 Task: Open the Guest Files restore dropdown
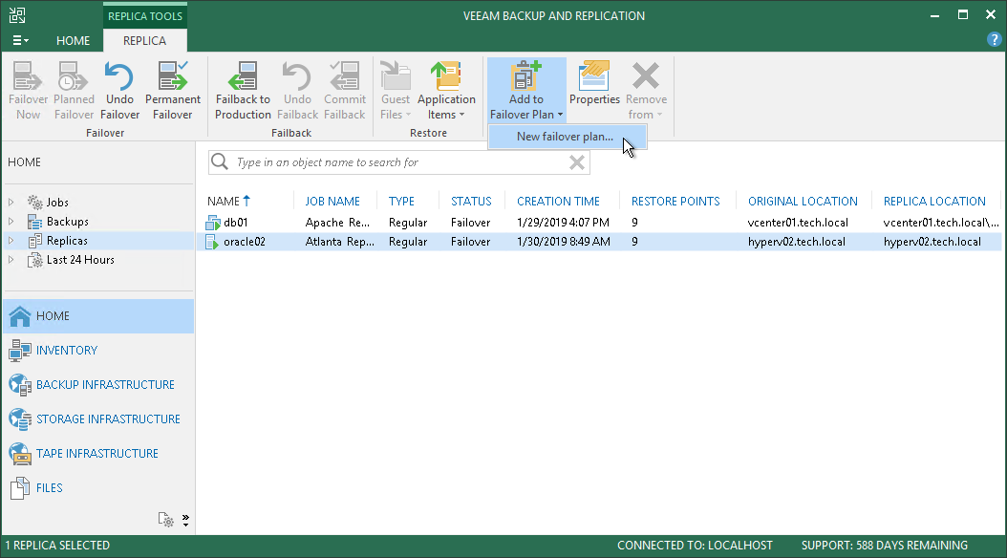(x=395, y=91)
